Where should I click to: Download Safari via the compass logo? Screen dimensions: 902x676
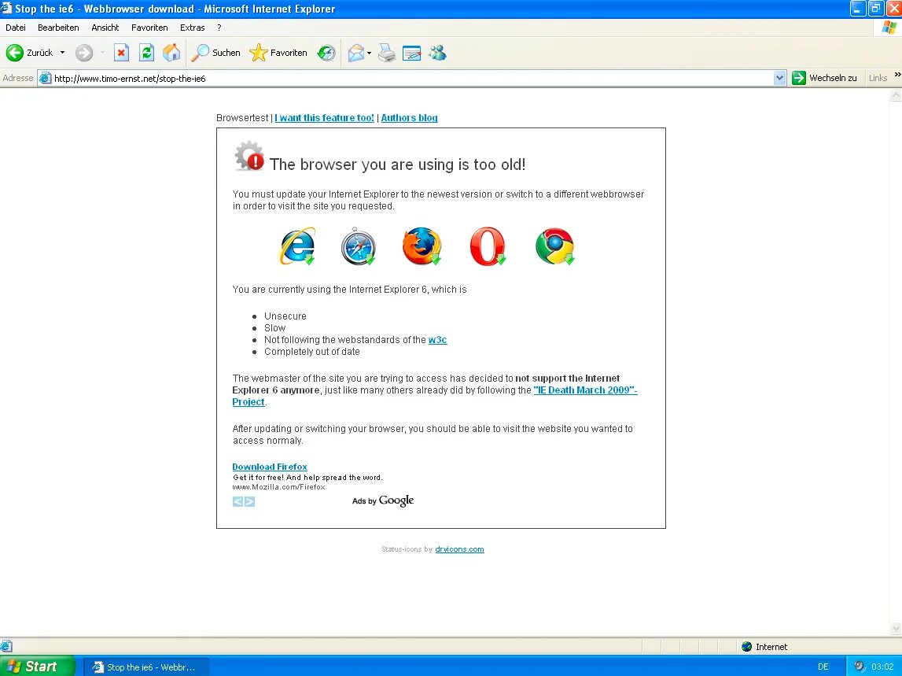pyautogui.click(x=359, y=246)
